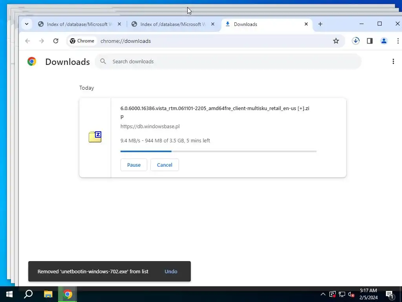The width and height of the screenshot is (402, 302).
Task: Open File Explorer from taskbar
Action: (x=48, y=294)
